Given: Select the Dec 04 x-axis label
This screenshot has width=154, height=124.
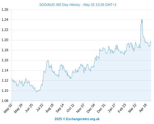Looking at the screenshot, I should (x=91, y=108).
